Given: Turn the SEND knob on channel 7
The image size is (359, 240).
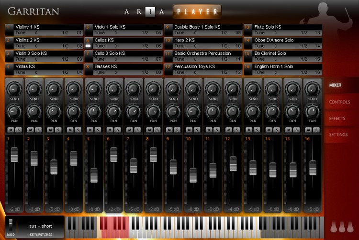Looking at the screenshot, I should coord(134,88).
